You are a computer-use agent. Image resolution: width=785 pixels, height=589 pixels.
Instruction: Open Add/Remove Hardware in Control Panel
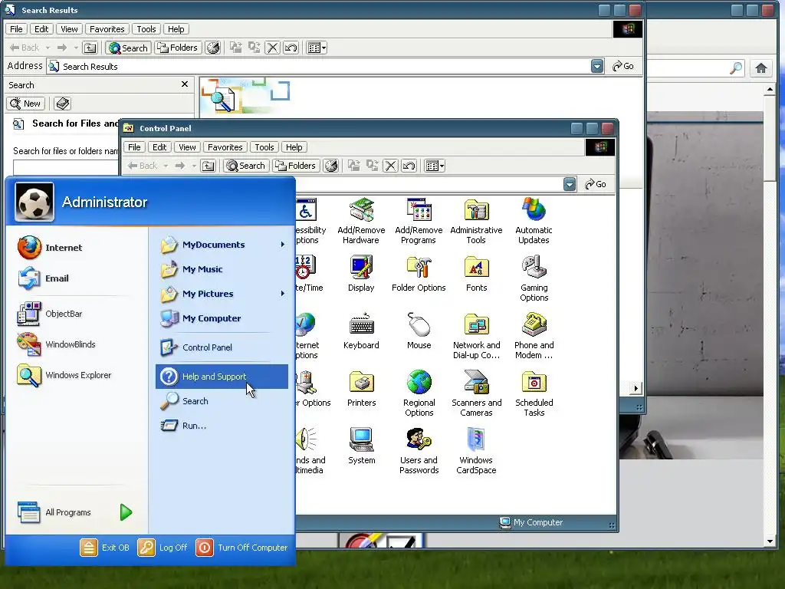coord(361,220)
